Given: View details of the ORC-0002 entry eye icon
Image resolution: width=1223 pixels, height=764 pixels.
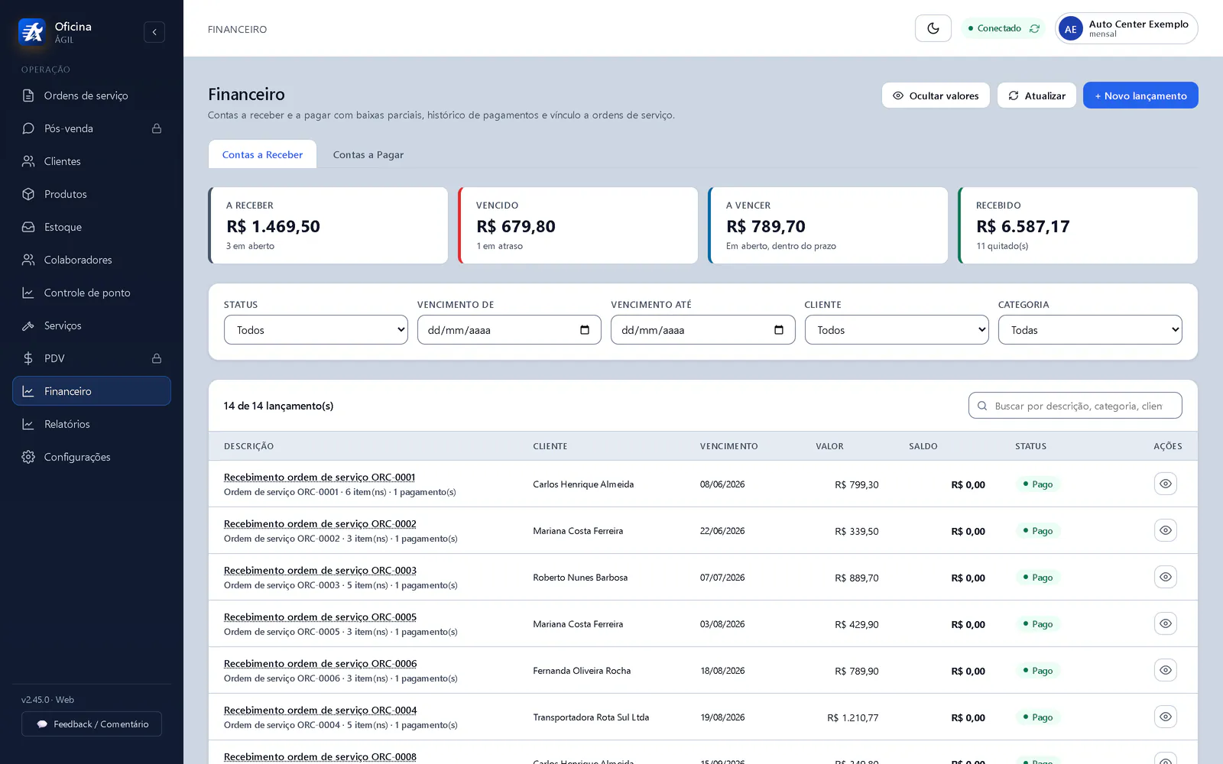Looking at the screenshot, I should [x=1166, y=530].
